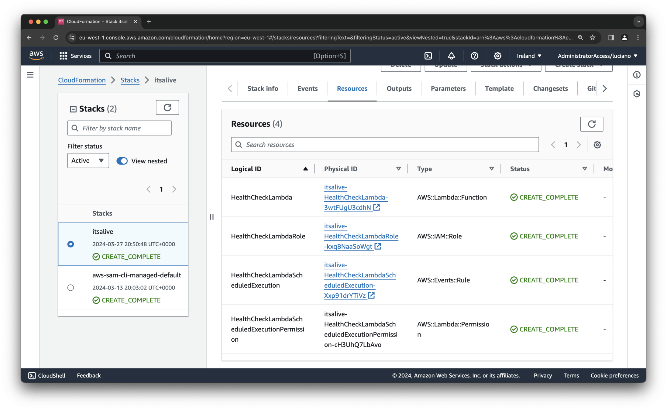This screenshot has width=667, height=410.
Task: Select the aws-sam-cli-managed-default stack radio button
Action: [70, 288]
